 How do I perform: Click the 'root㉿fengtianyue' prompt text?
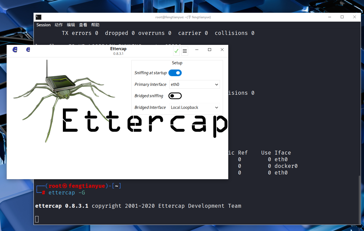(x=77, y=186)
